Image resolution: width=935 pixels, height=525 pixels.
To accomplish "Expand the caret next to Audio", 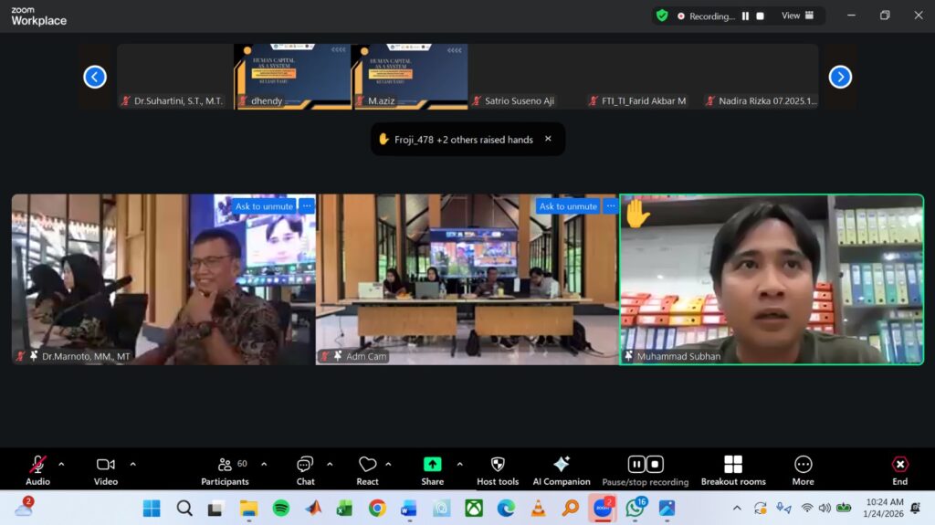I will click(x=61, y=464).
